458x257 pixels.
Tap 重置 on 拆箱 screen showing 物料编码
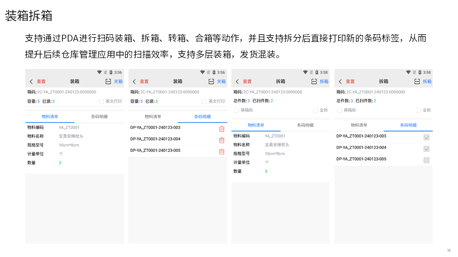tap(247, 81)
